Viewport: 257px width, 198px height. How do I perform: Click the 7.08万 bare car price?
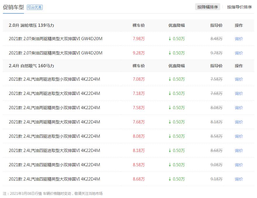(x=139, y=79)
